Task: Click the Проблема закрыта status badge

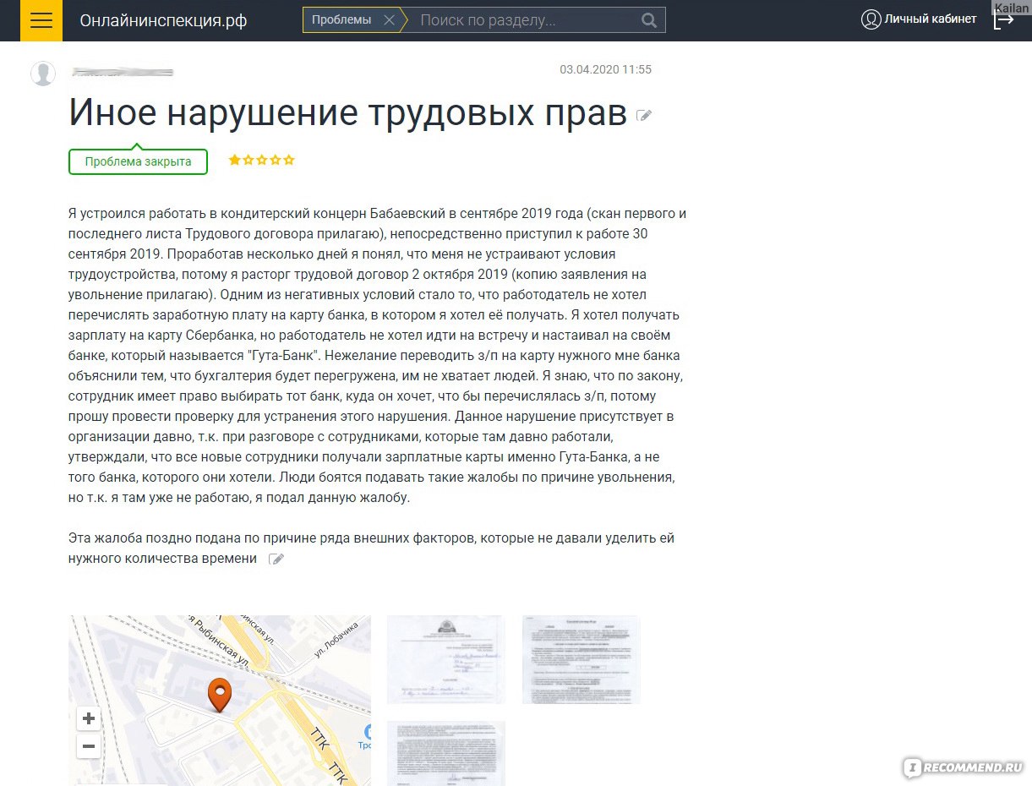Action: [138, 161]
